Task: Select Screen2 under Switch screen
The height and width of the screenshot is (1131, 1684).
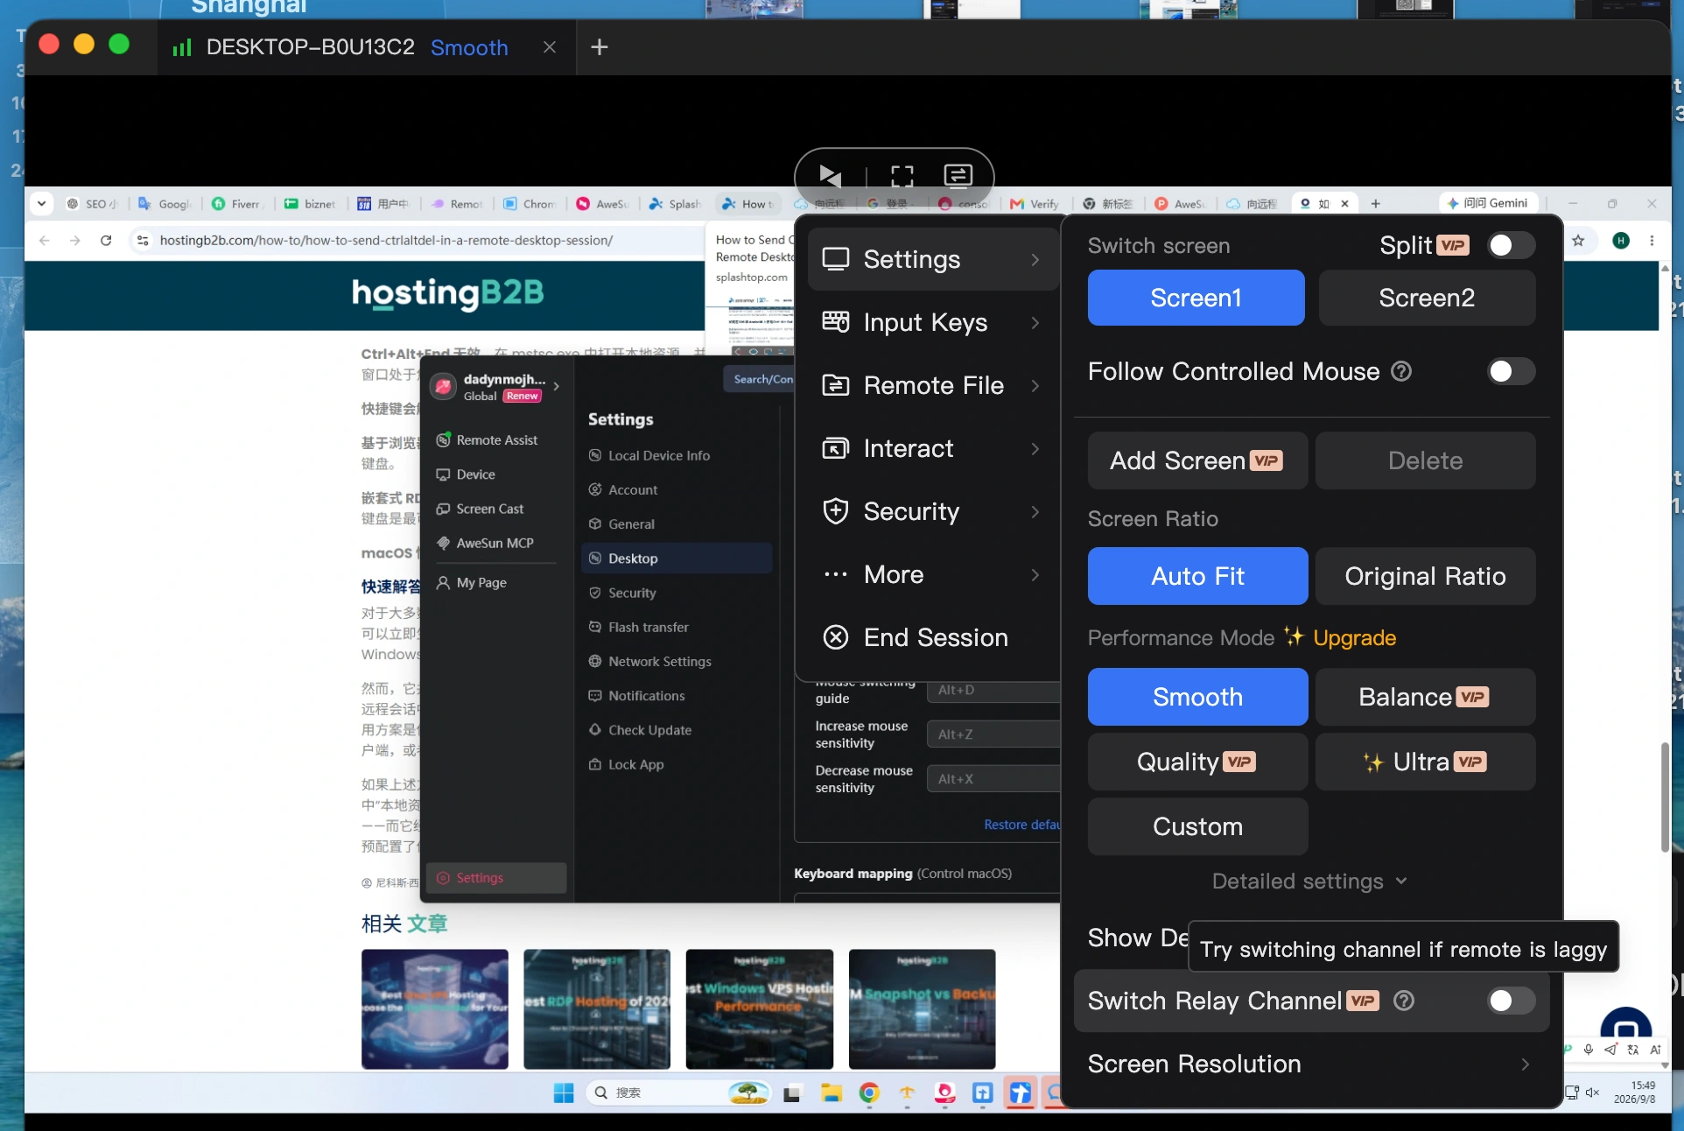Action: [x=1427, y=298]
